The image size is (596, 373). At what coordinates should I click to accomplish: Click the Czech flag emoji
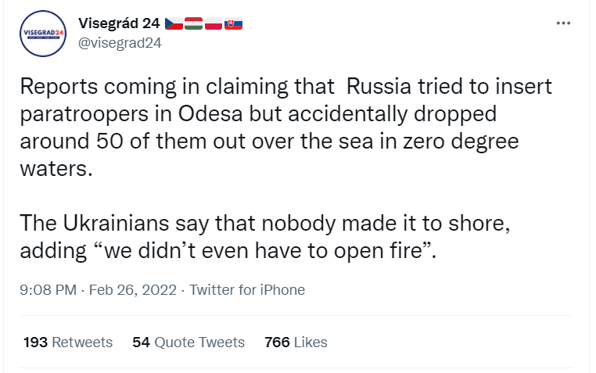174,23
